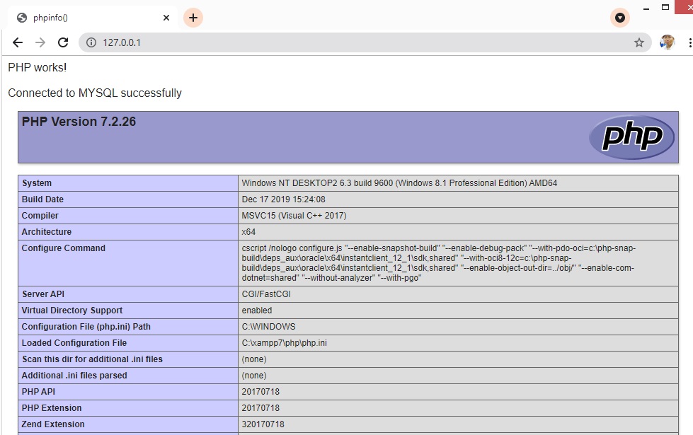Click the Configure Command row label
The image size is (693, 435).
63,248
